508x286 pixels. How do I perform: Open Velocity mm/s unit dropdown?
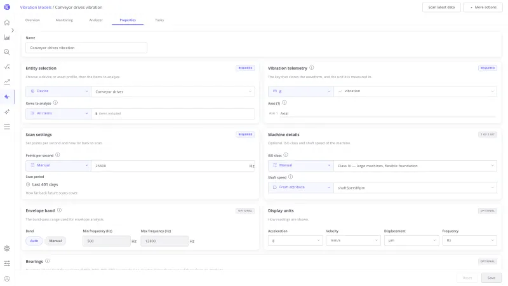[354, 240]
